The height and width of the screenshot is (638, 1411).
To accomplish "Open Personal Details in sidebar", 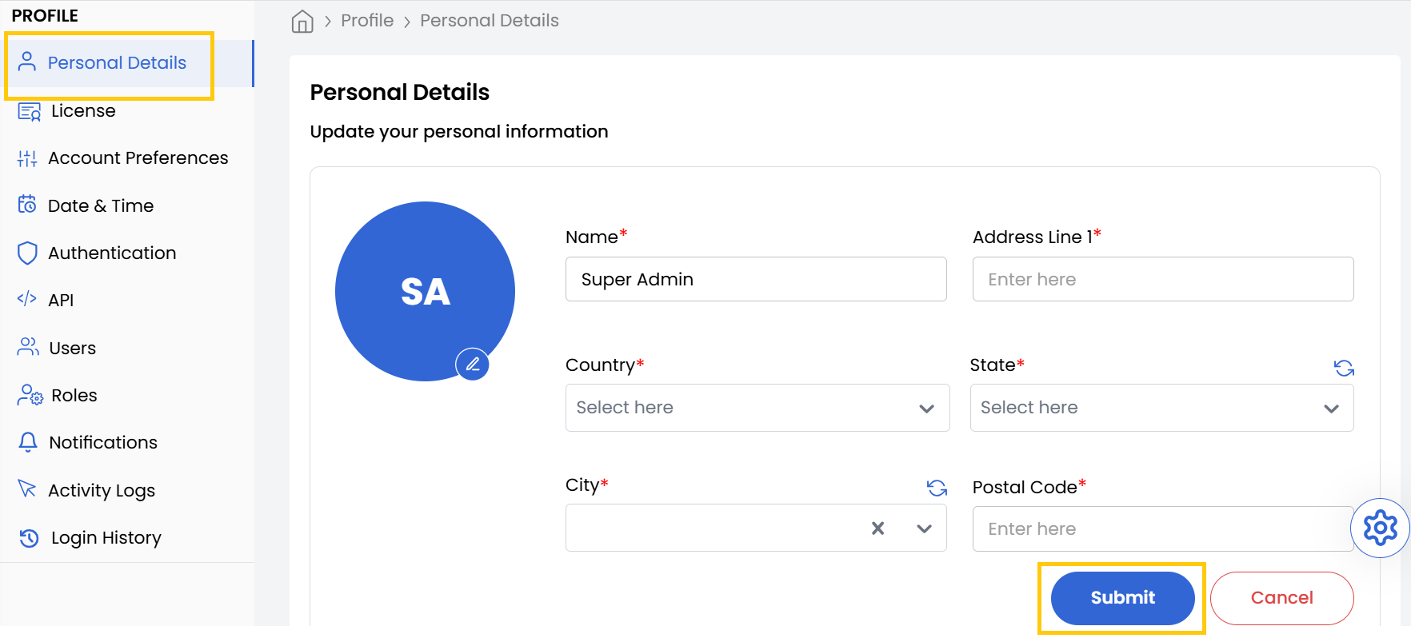I will point(128,63).
